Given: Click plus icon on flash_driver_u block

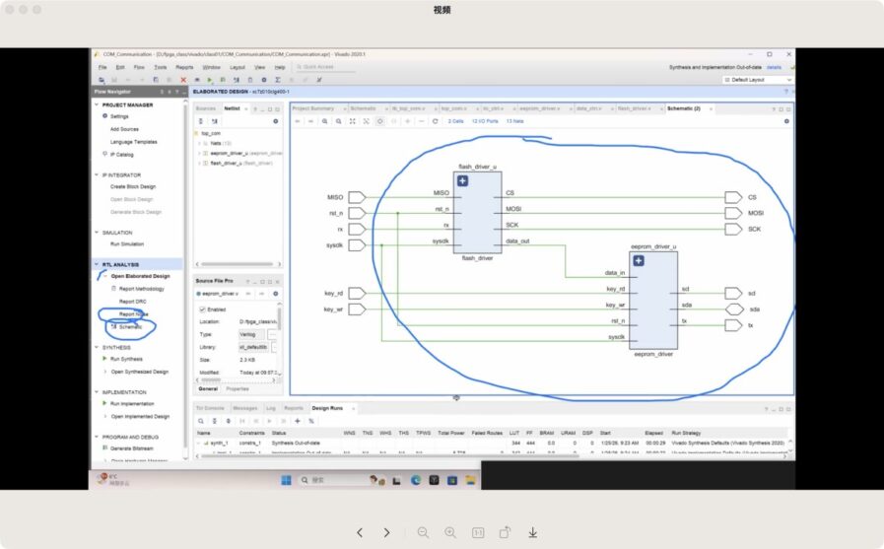Looking at the screenshot, I should [462, 181].
